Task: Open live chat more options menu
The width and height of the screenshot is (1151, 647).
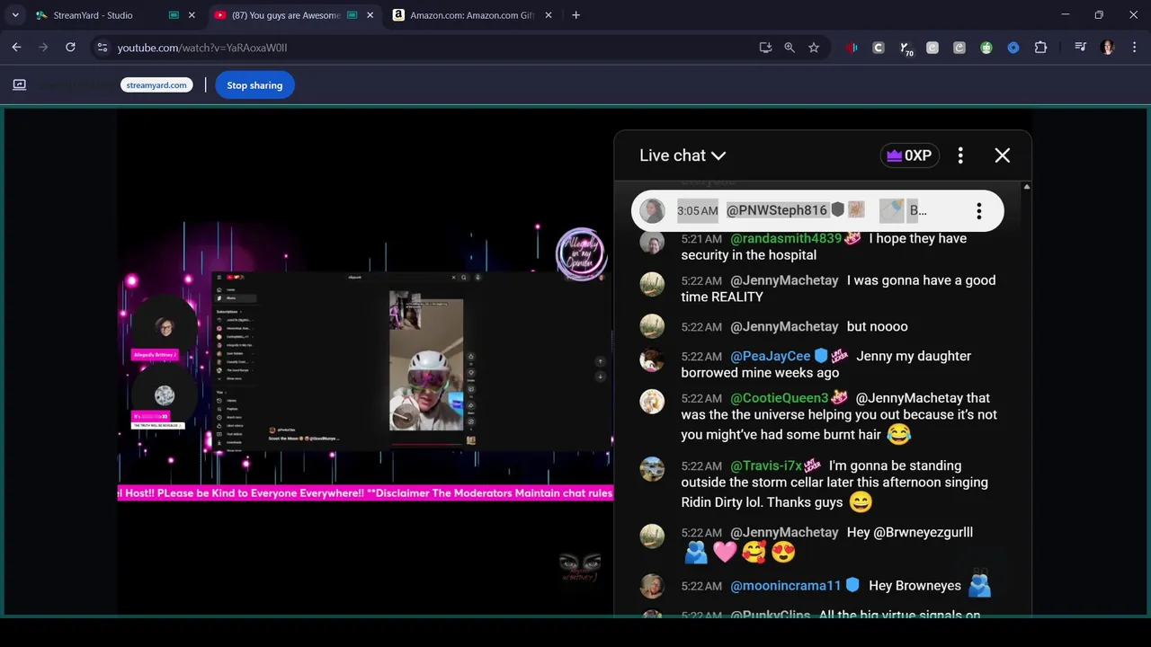Action: coord(960,155)
